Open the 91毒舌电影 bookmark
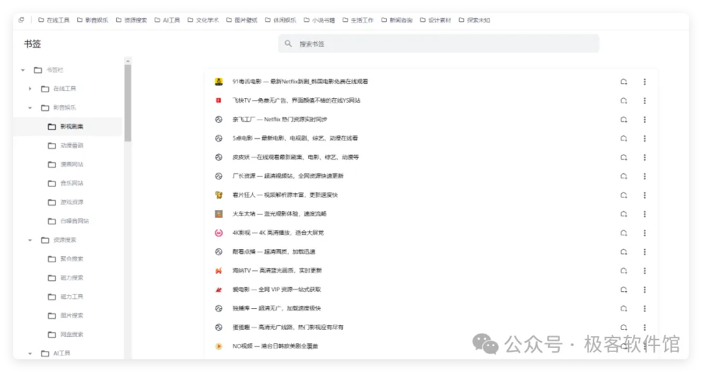The height and width of the screenshot is (372, 702). click(x=300, y=81)
